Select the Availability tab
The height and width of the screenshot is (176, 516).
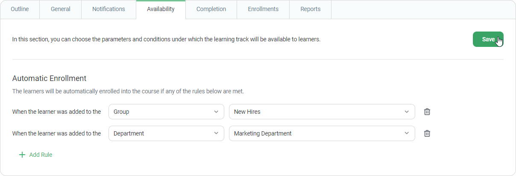coord(161,9)
